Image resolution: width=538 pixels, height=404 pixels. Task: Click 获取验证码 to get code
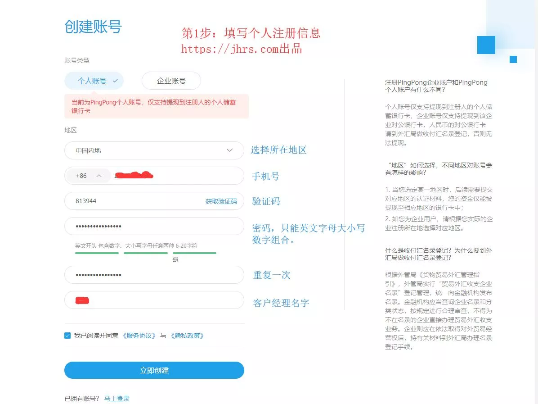pyautogui.click(x=221, y=201)
